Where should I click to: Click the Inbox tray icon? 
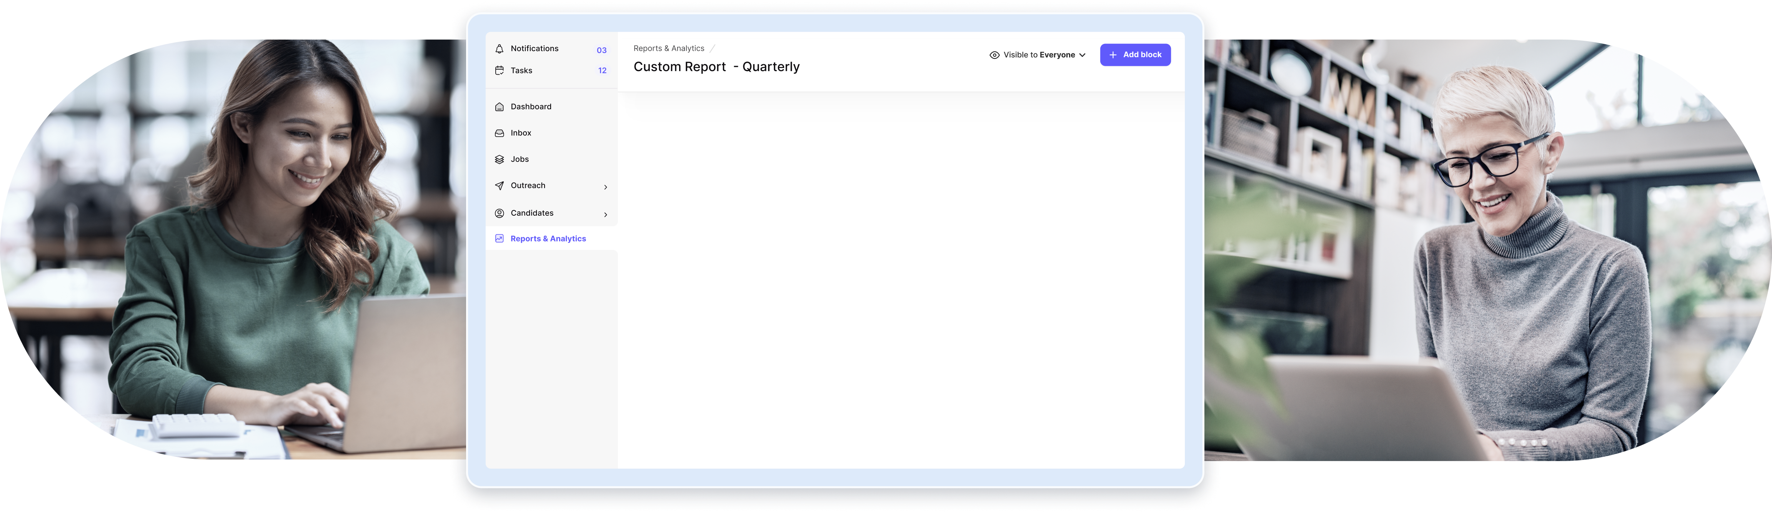tap(500, 133)
